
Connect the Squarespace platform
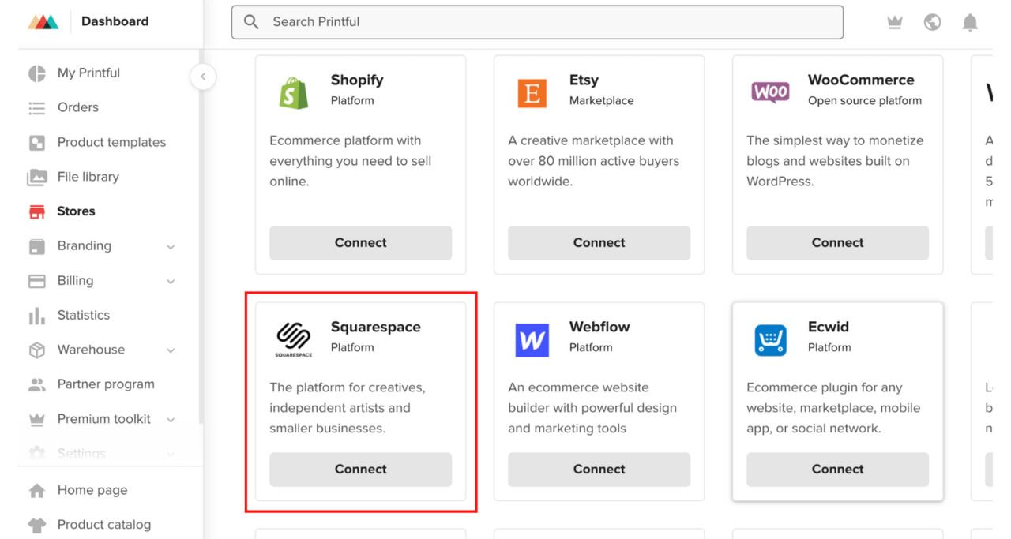pos(361,470)
